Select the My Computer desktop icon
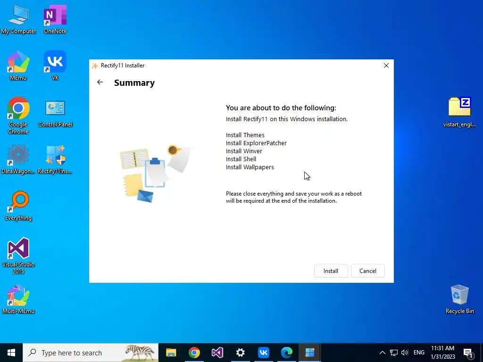483x362 pixels. click(18, 19)
